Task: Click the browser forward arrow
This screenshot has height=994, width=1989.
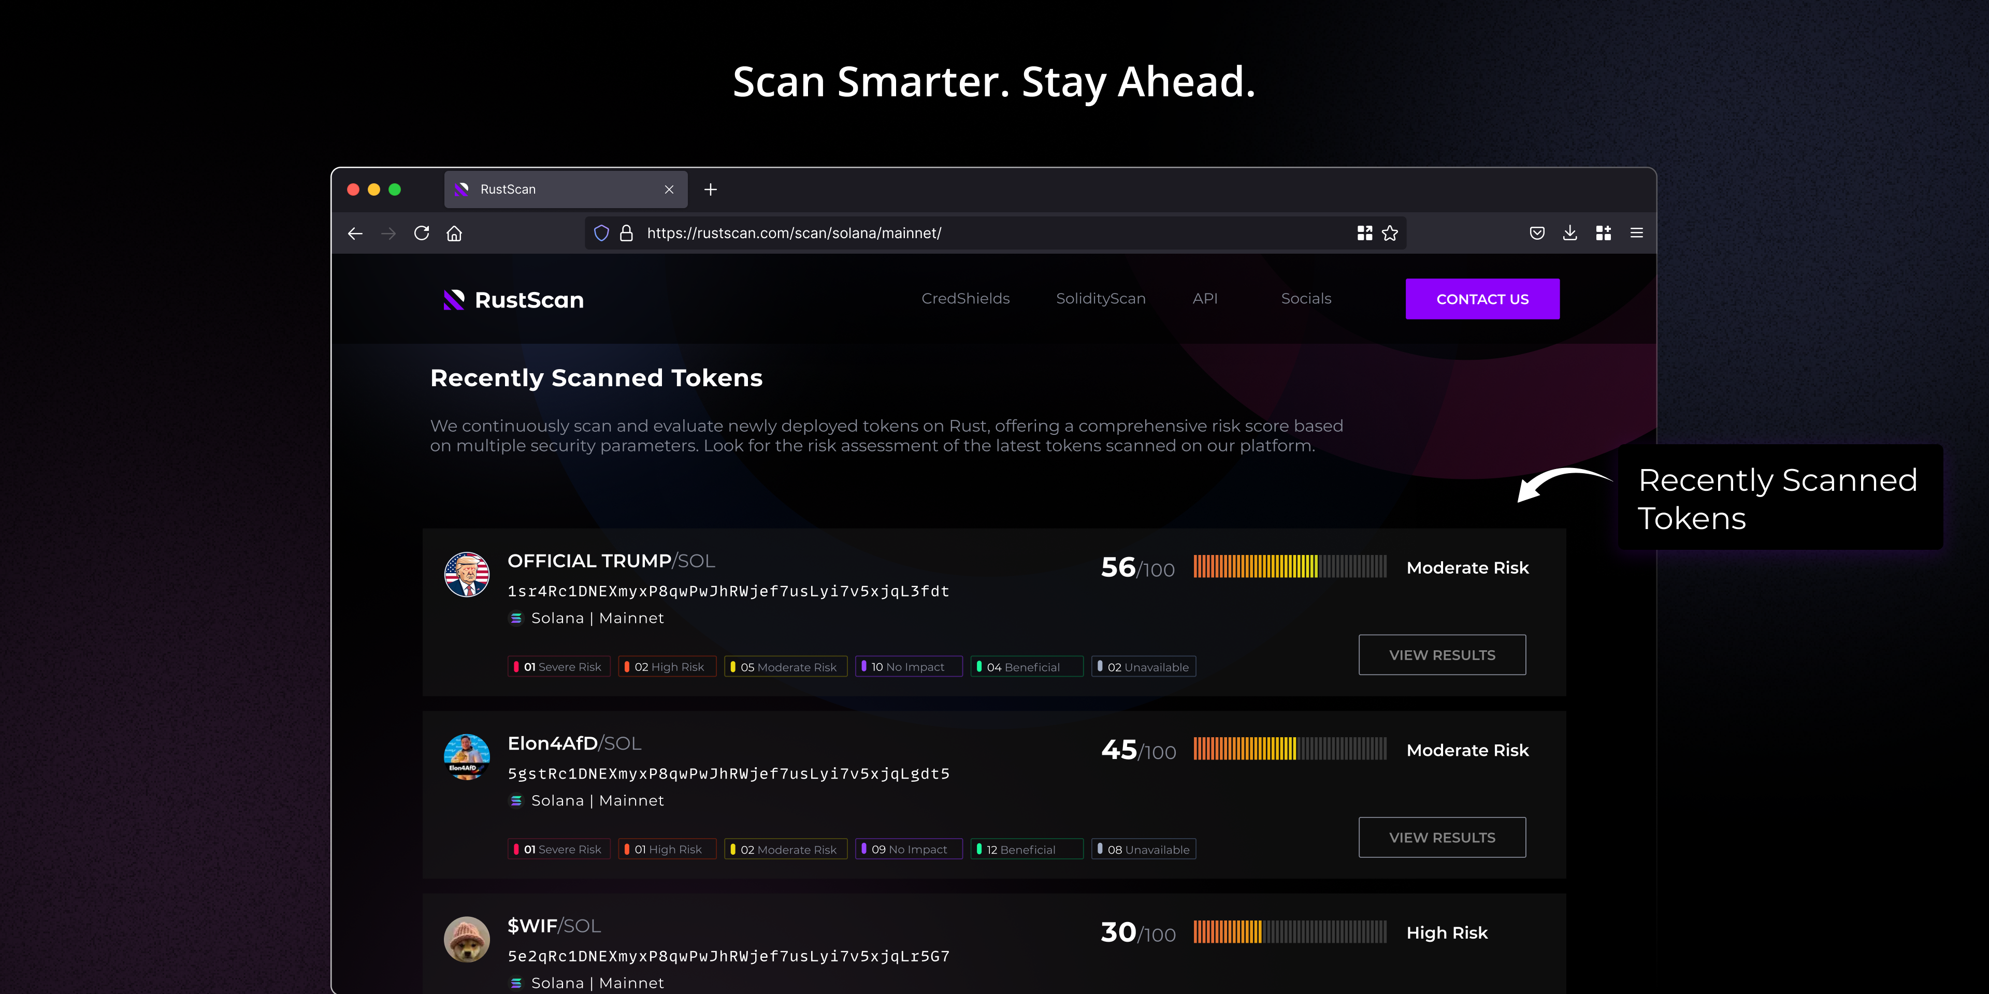Action: (x=388, y=233)
